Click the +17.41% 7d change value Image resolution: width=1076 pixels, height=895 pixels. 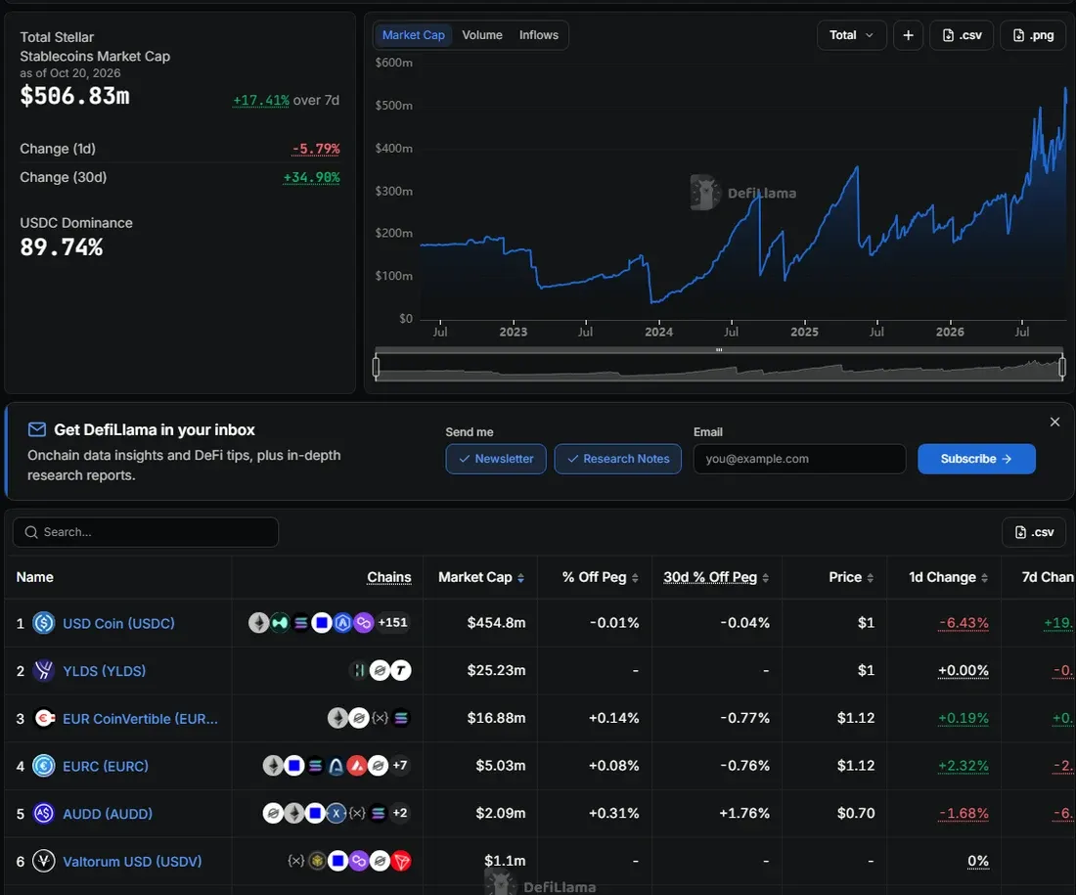point(261,100)
